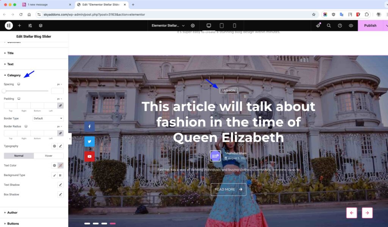Reload the browser page
This screenshot has width=388, height=227.
[x=21, y=14]
